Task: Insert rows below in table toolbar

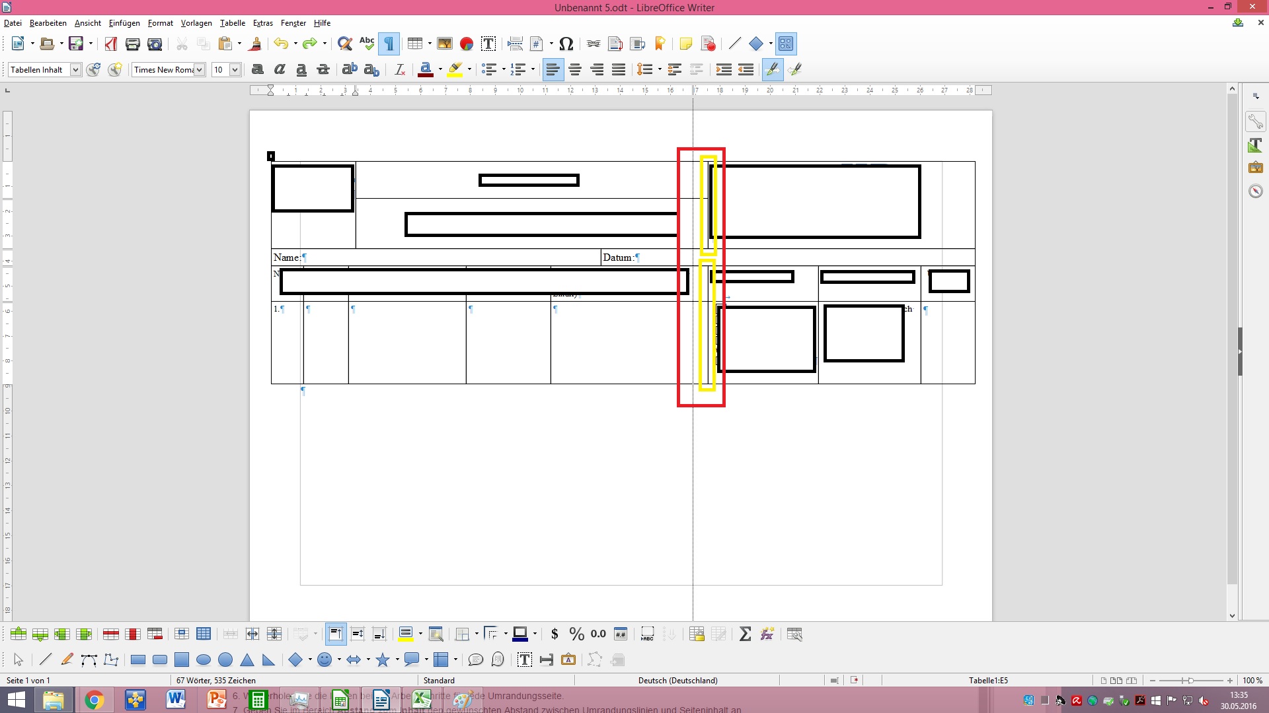Action: [40, 634]
